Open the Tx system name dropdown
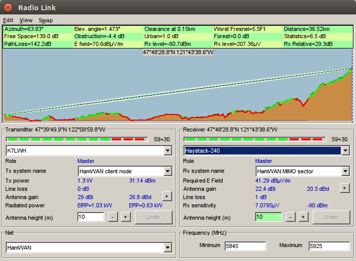Viewport: 356px width, 261px height. coord(167,171)
